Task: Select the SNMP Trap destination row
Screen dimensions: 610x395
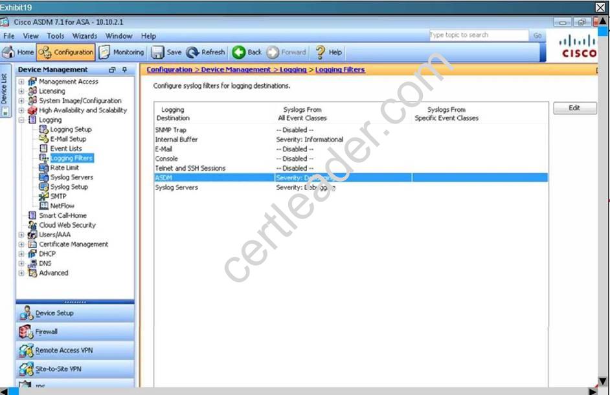Action: point(351,130)
